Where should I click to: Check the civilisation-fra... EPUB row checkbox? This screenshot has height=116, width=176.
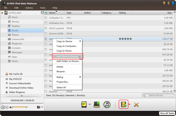pyautogui.click(x=46, y=23)
